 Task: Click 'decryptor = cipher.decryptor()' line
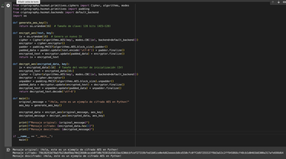[x=42, y=78]
